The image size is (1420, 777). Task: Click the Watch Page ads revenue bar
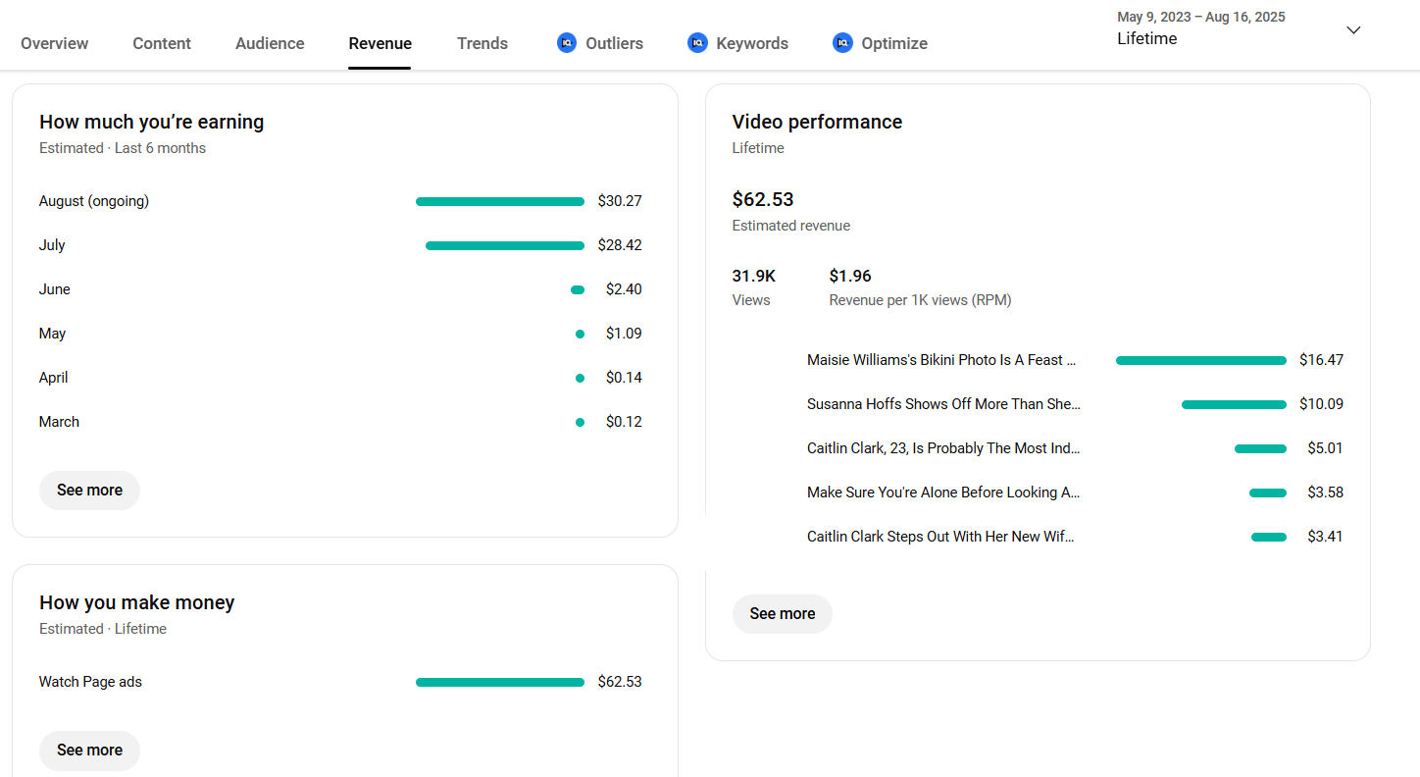pos(499,683)
